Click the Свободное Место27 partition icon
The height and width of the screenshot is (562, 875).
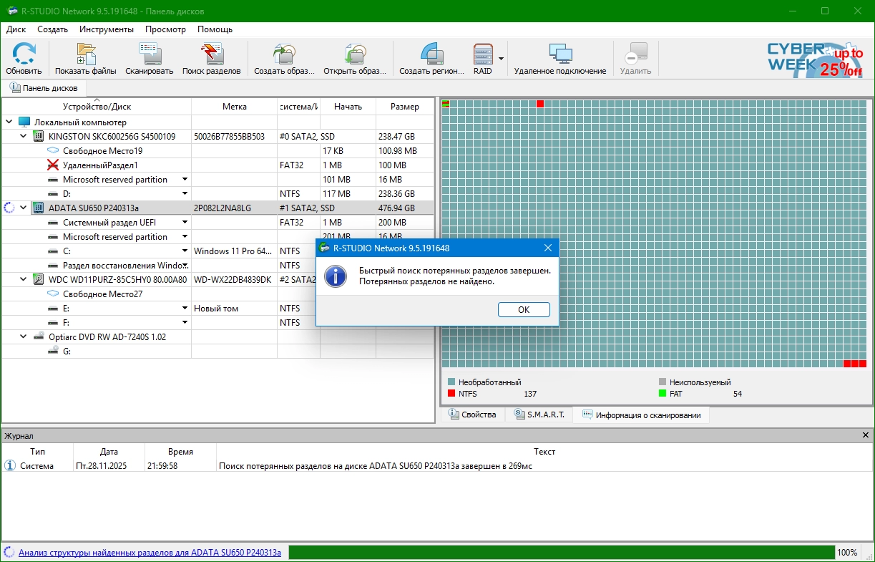click(x=53, y=294)
